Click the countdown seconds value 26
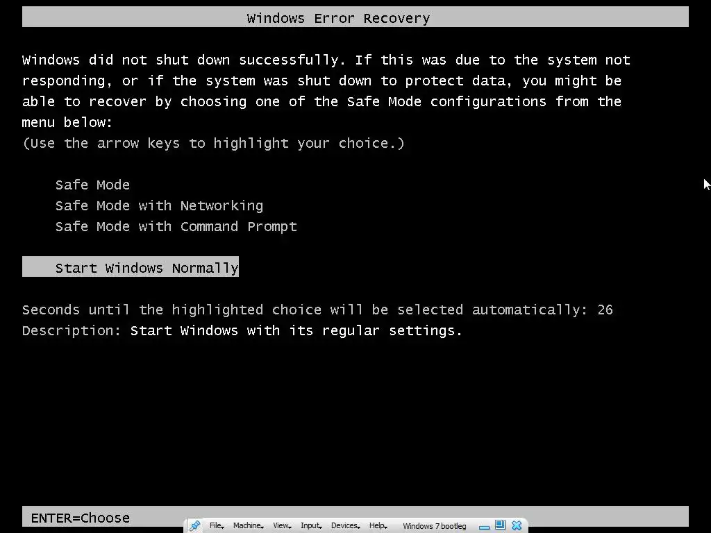The image size is (711, 533). pyautogui.click(x=605, y=310)
